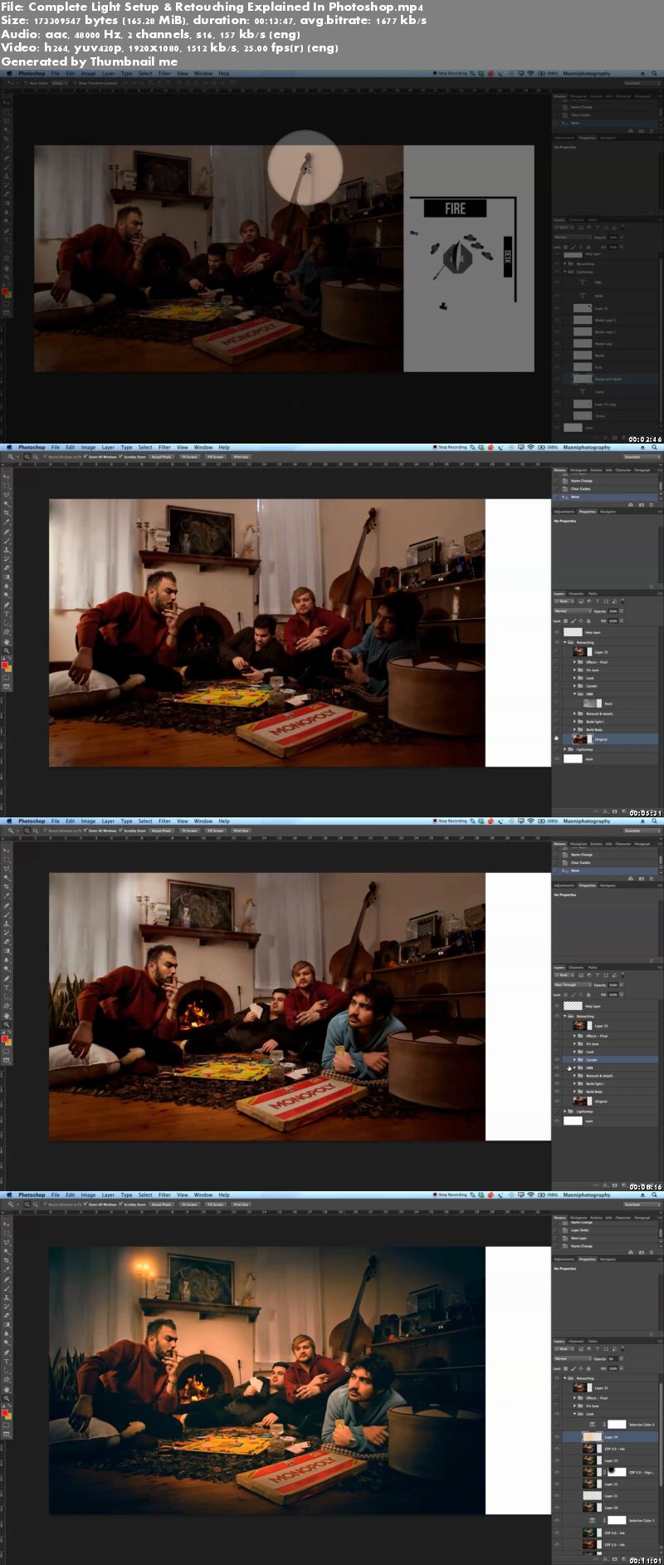Select the Eyedropper tool in the 00:11:01 frame
The height and width of the screenshot is (1565, 664).
click(7, 1269)
